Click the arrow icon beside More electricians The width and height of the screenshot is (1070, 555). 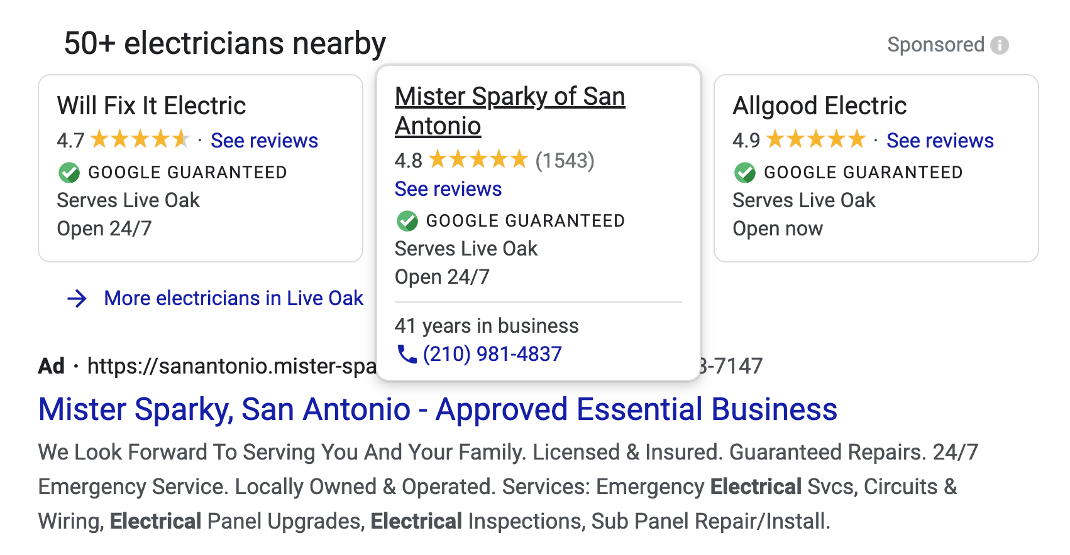pos(77,298)
